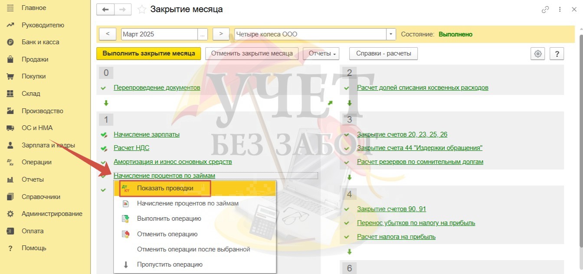This screenshot has width=583, height=274.
Task: Open Расчет налога на прибыль link
Action: 396,237
